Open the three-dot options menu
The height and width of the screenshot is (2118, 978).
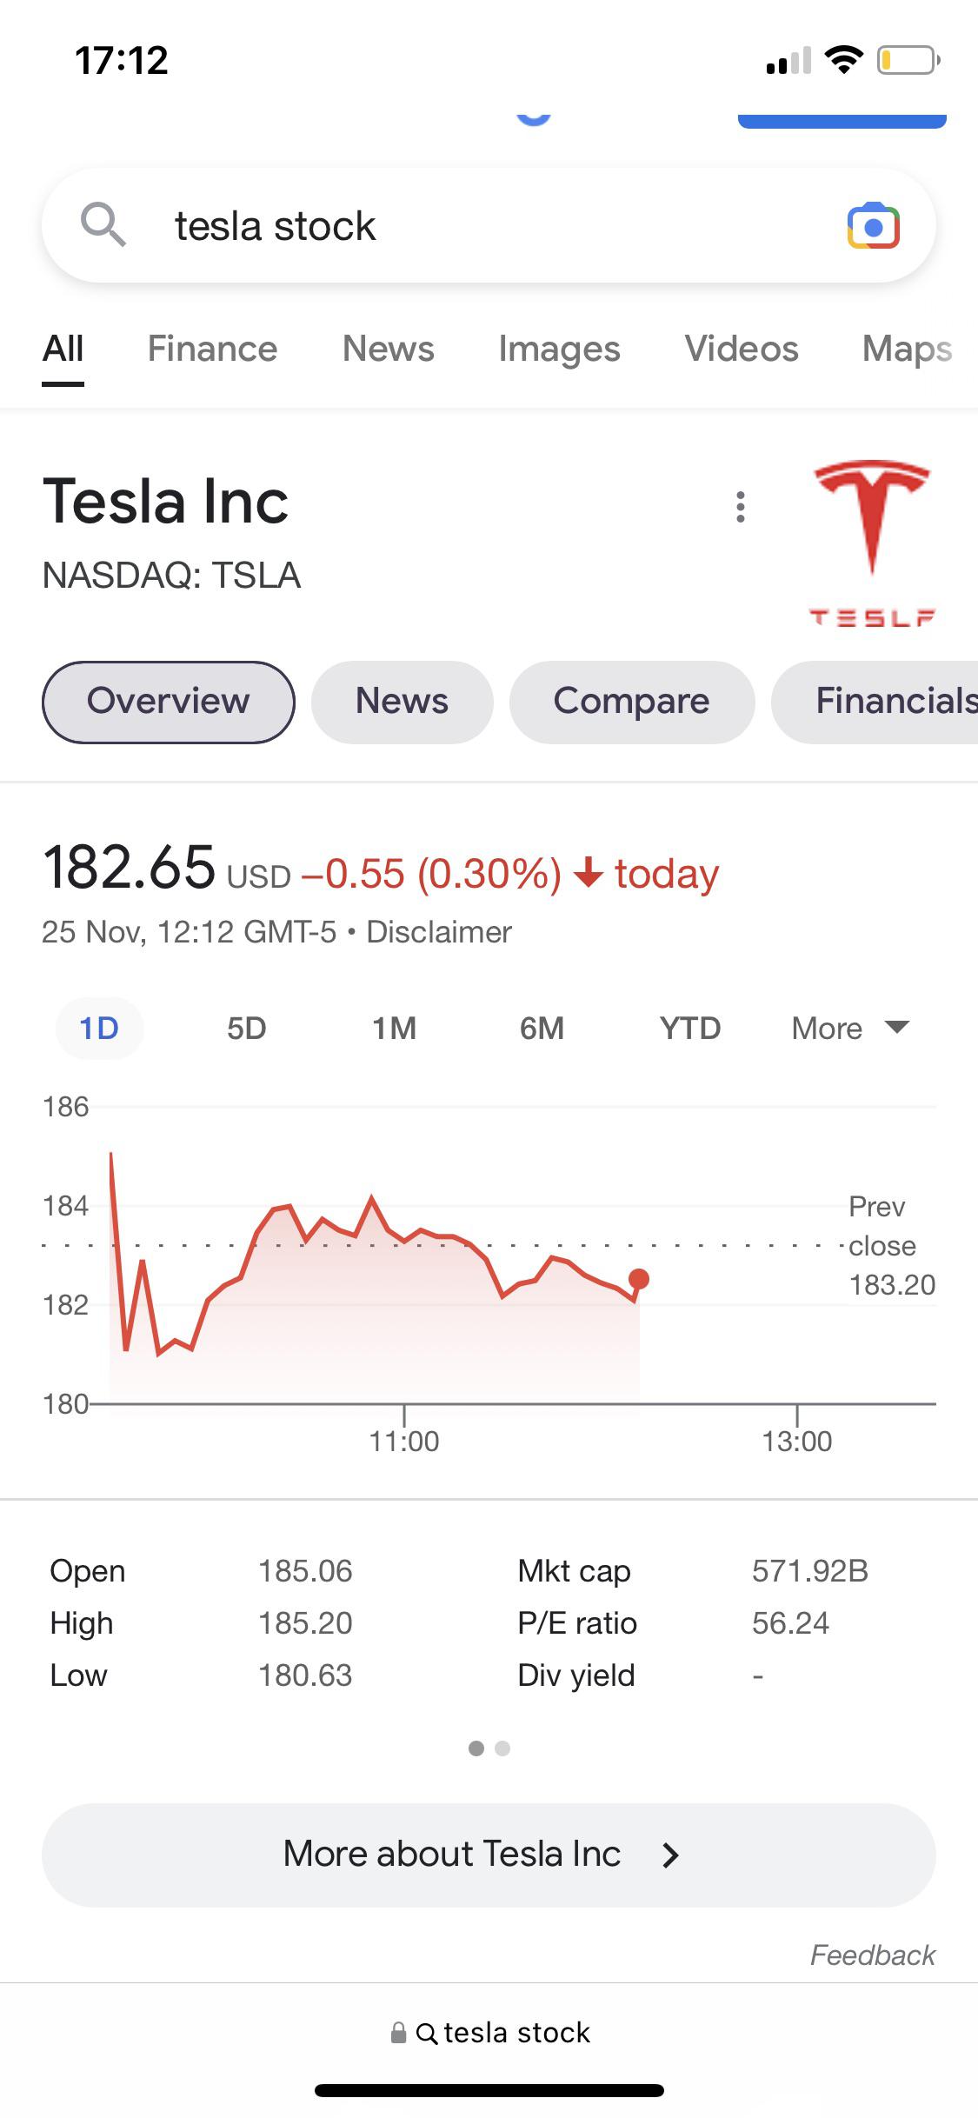click(x=740, y=507)
